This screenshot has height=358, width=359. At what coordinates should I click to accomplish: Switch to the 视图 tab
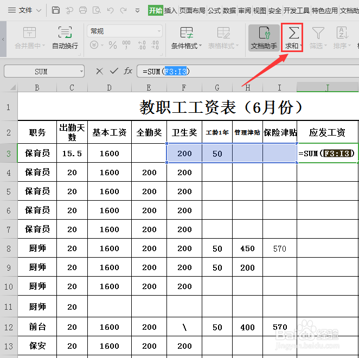259,10
